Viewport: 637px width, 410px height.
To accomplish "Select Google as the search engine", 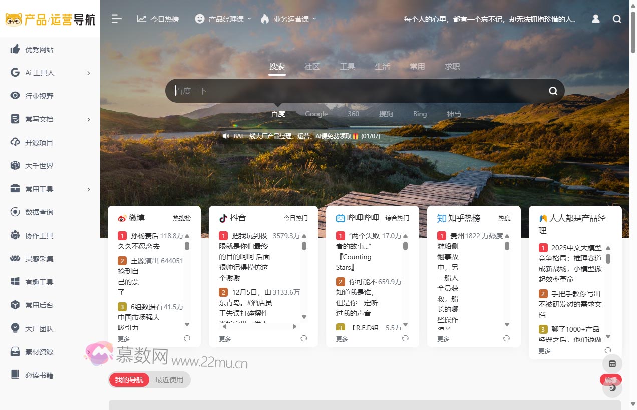I will click(x=316, y=114).
